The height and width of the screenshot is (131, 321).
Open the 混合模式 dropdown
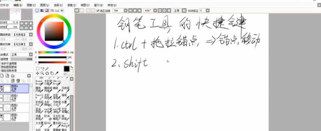31,55
